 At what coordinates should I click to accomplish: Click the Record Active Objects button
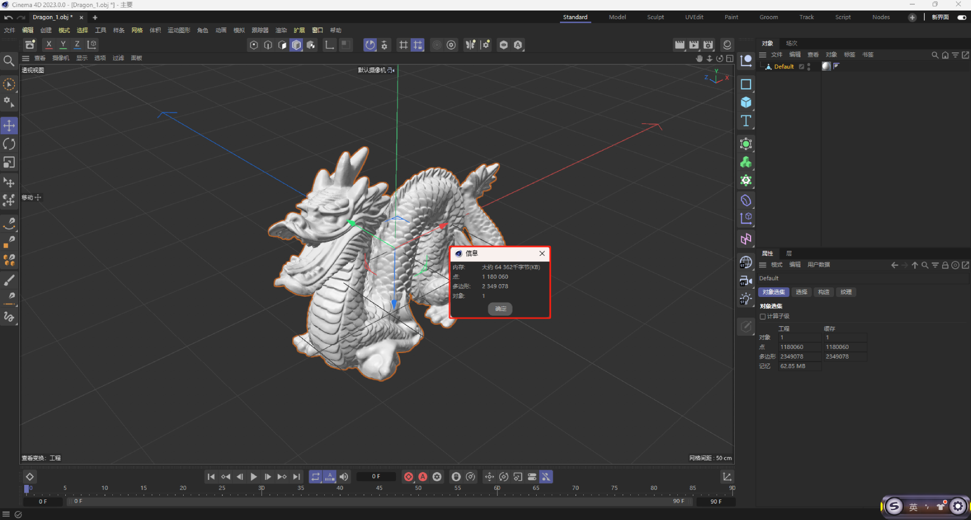pyautogui.click(x=408, y=477)
